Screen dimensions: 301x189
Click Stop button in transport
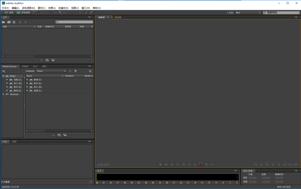click(160, 165)
